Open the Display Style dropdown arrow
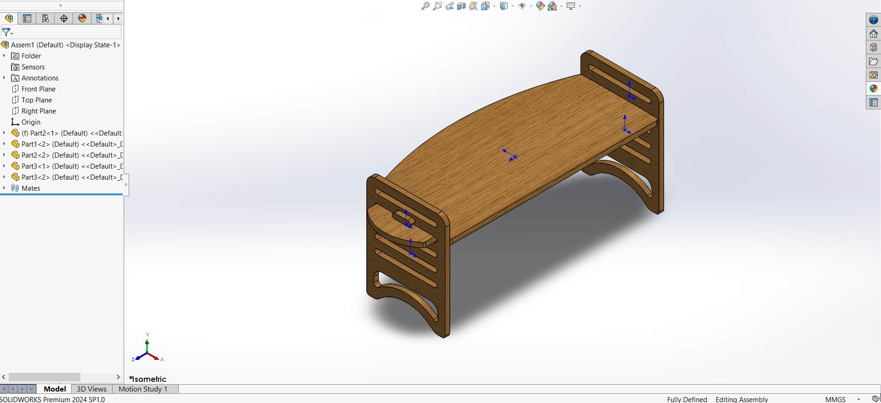Screen dimensions: 881x403 pyautogui.click(x=512, y=6)
